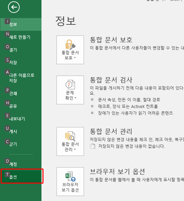The width and height of the screenshot is (184, 201).
Task: Open 계정 settings page
Action: pyautogui.click(x=21, y=164)
